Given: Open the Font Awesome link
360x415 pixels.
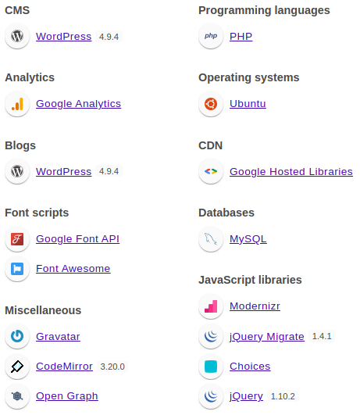Looking at the screenshot, I should tap(73, 269).
